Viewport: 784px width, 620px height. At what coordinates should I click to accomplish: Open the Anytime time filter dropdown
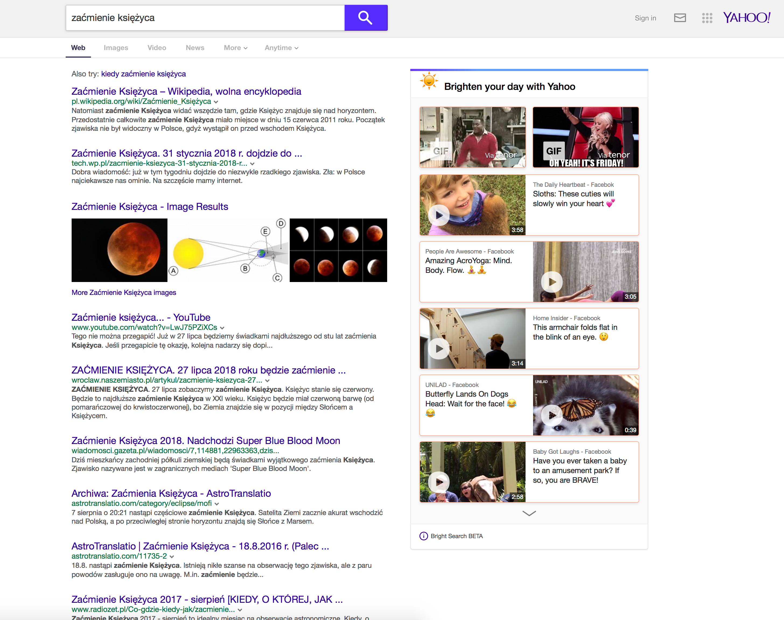tap(281, 48)
